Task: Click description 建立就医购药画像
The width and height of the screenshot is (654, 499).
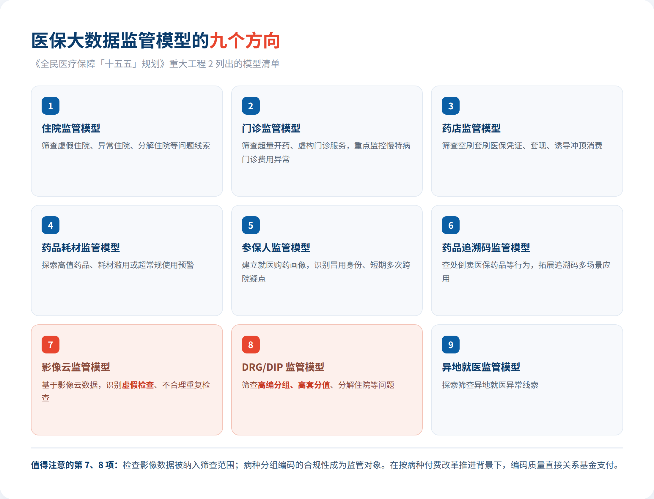Action: click(x=326, y=272)
